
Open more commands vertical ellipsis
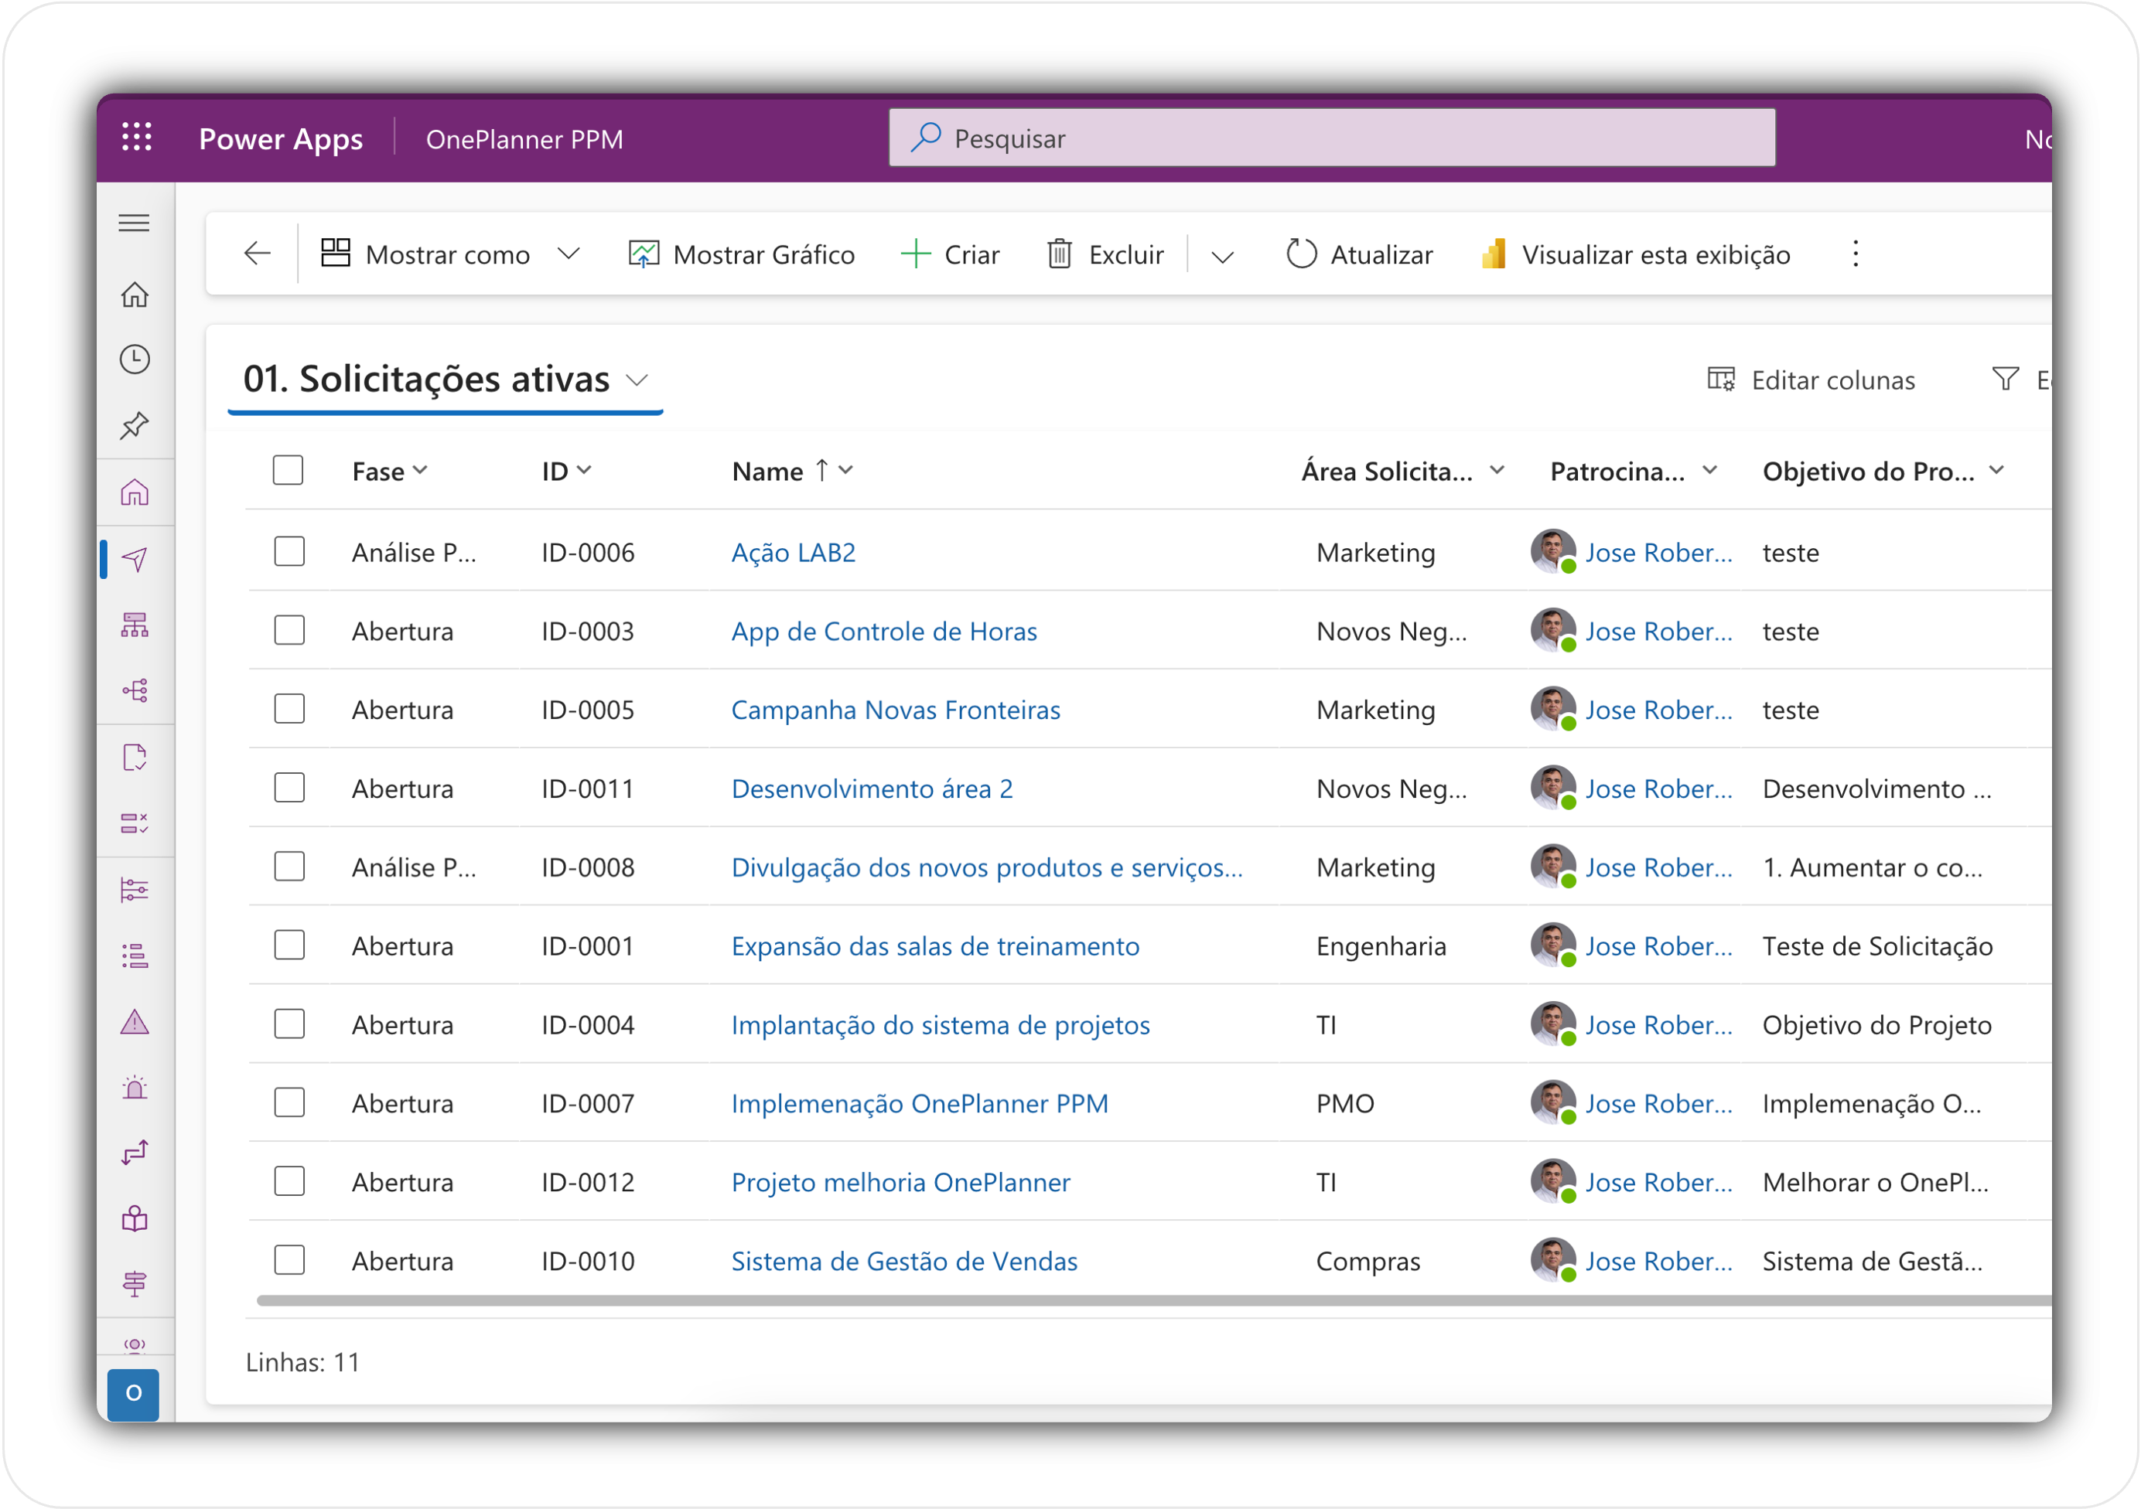[1856, 254]
